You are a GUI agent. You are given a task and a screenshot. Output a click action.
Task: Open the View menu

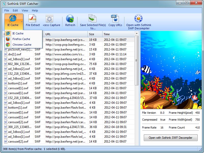[25, 10]
